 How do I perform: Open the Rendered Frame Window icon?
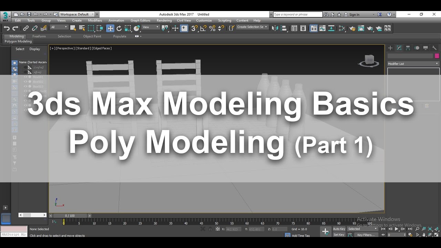361,28
